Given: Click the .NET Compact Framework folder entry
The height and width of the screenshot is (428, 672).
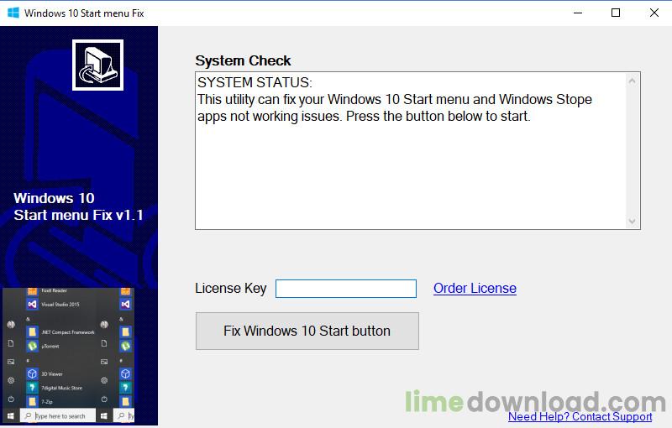Looking at the screenshot, I should click(x=60, y=332).
